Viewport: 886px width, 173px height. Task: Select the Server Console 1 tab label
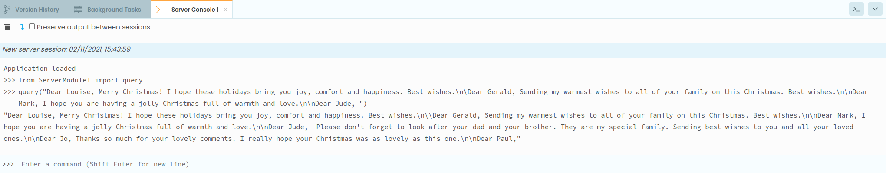coord(195,10)
